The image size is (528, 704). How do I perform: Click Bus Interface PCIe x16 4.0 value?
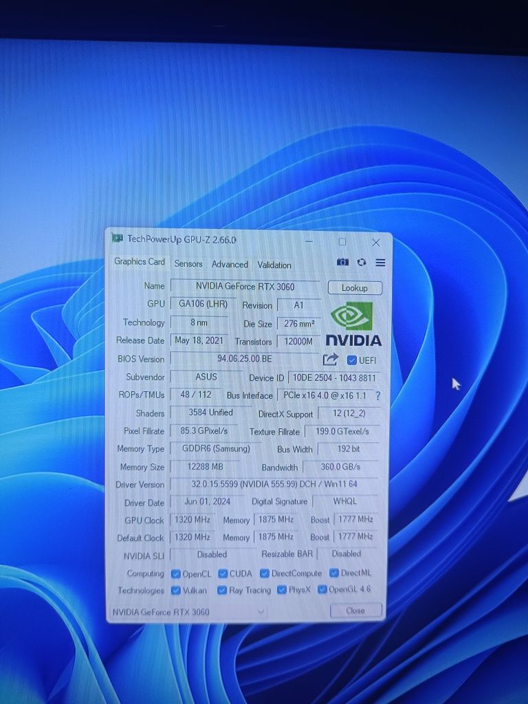pos(325,395)
